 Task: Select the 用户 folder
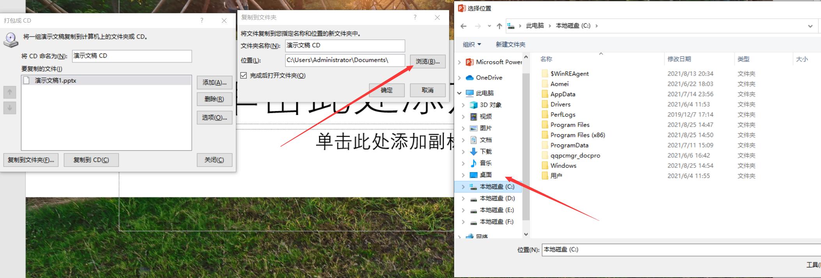[x=556, y=176]
